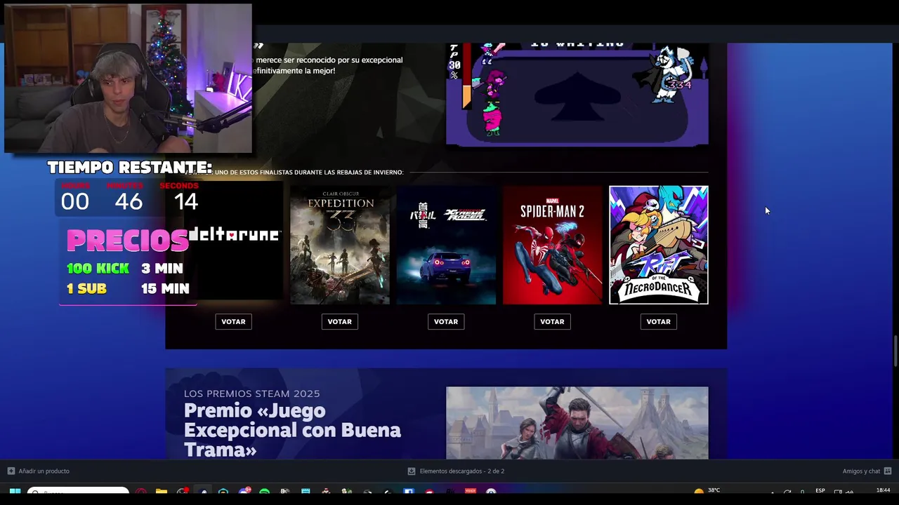This screenshot has width=899, height=505.
Task: Open the 18:44 taskbar clock
Action: 884,490
